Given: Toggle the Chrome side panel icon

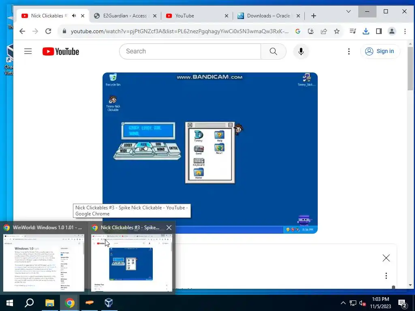Looking at the screenshot, I should point(379,31).
